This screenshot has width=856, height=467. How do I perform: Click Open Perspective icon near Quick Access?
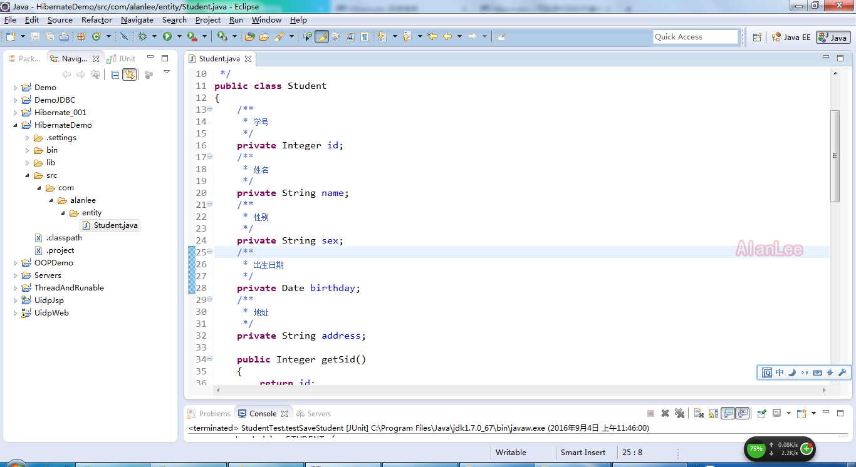click(x=757, y=37)
